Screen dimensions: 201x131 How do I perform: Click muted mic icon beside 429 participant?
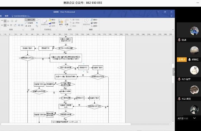pos(179,79)
